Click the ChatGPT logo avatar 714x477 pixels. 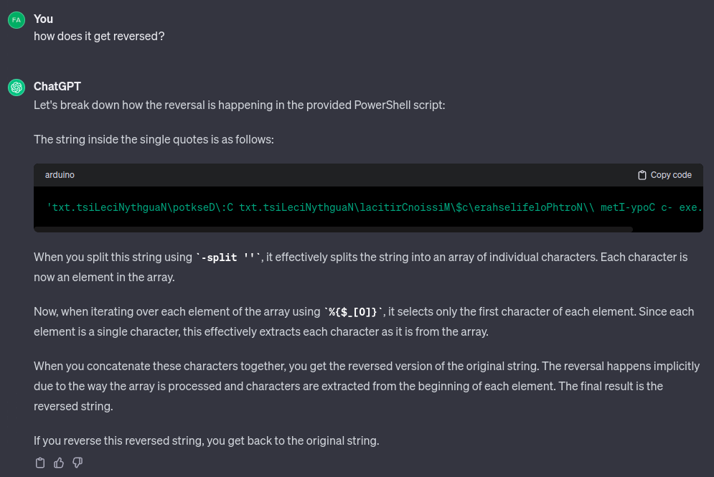[17, 88]
